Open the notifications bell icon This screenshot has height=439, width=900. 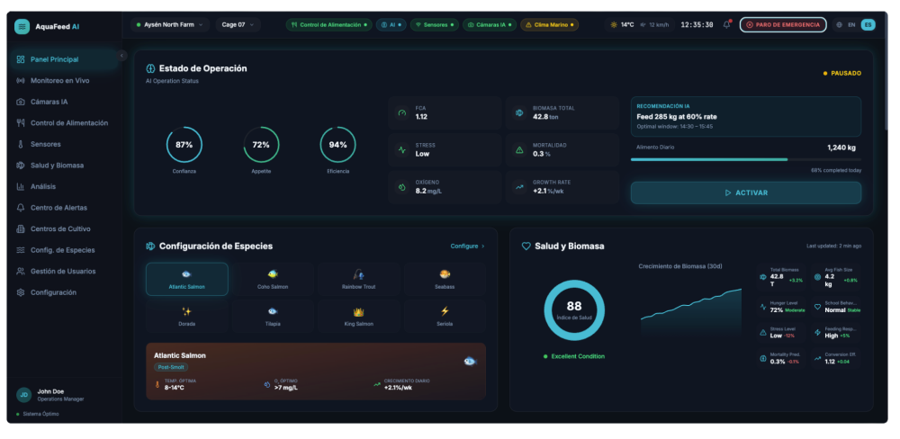point(726,24)
